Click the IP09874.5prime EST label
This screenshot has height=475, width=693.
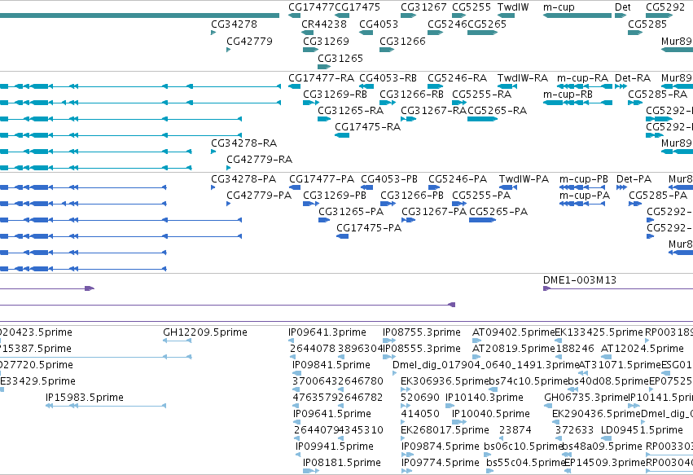tap(441, 446)
